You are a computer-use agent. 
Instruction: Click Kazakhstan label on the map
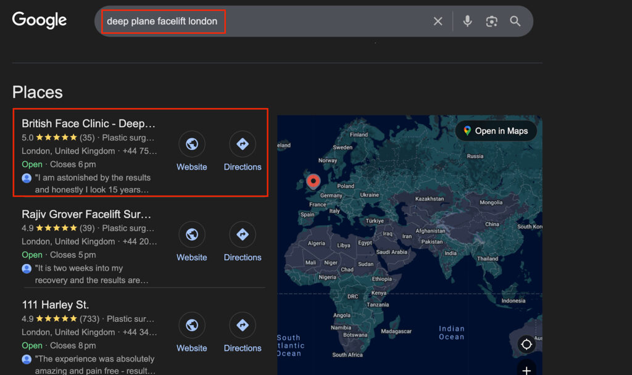430,199
